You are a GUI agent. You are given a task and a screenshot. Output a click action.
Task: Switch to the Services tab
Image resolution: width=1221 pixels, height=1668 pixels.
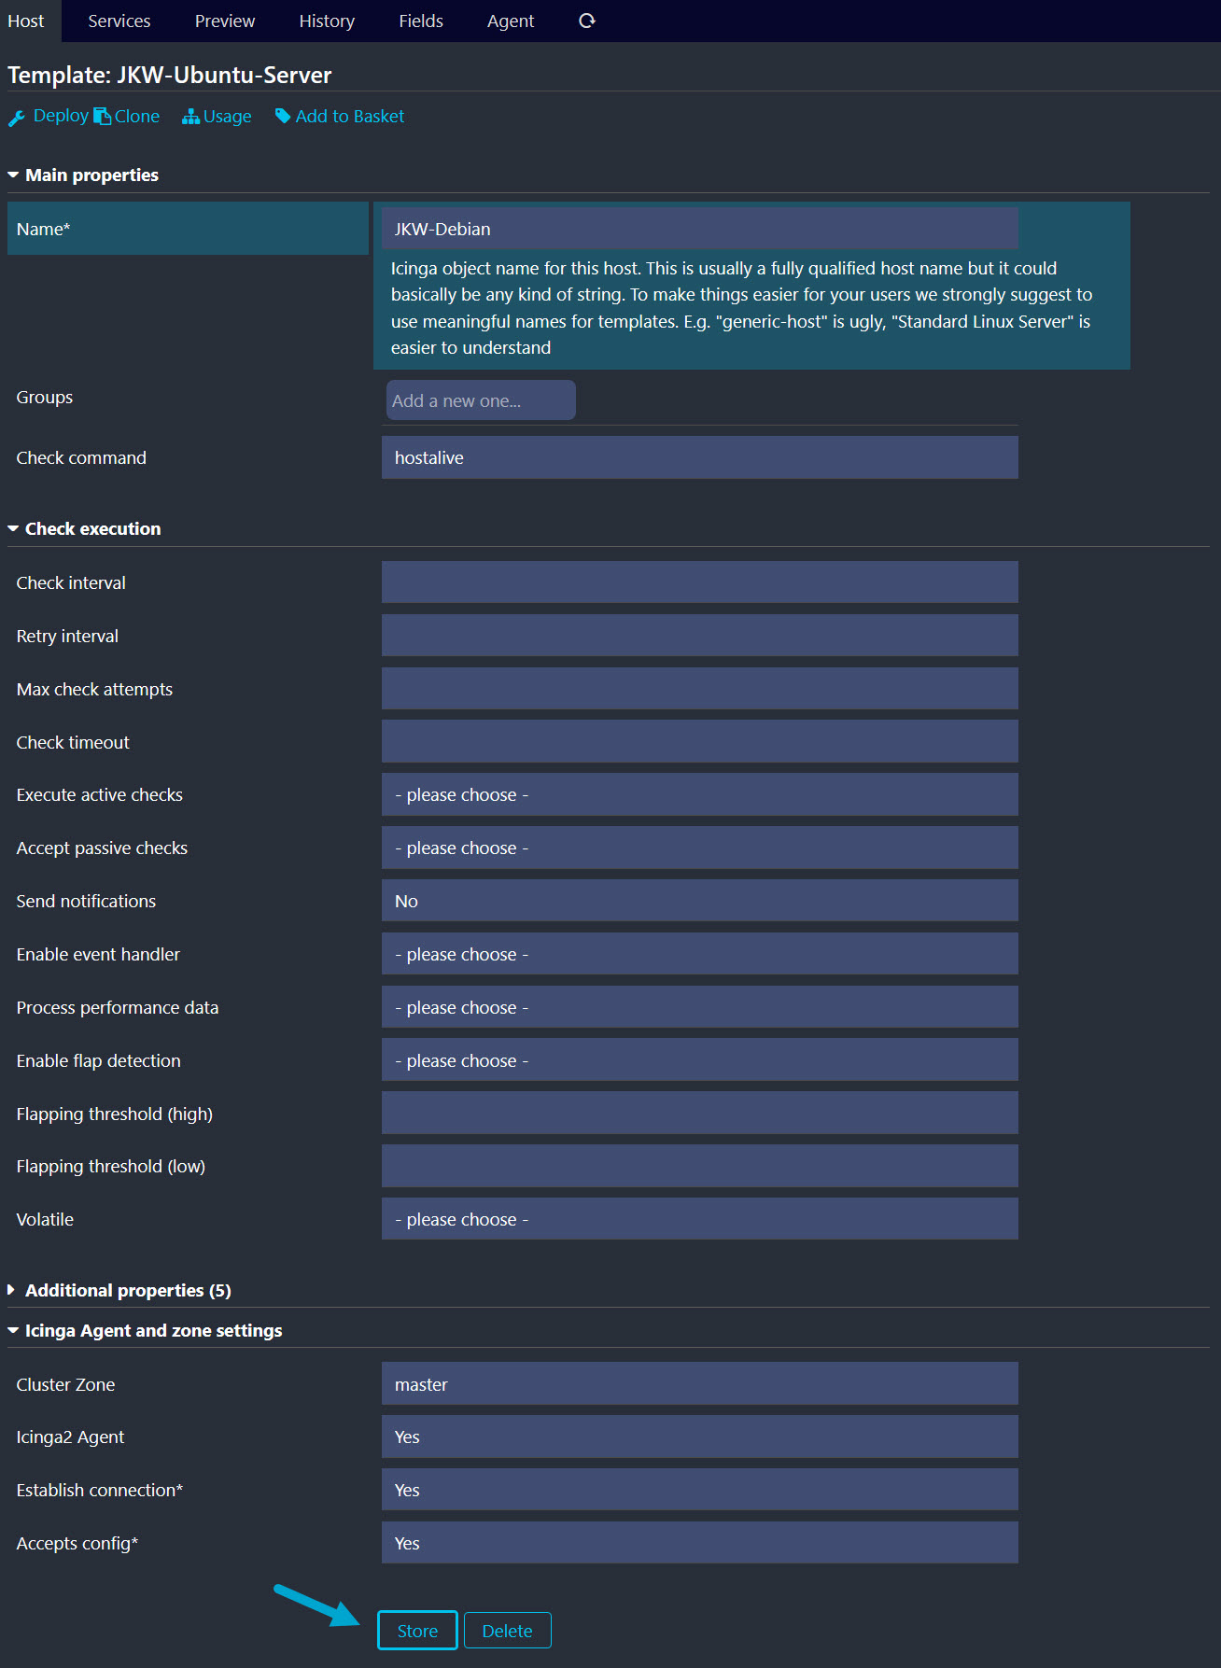119,21
